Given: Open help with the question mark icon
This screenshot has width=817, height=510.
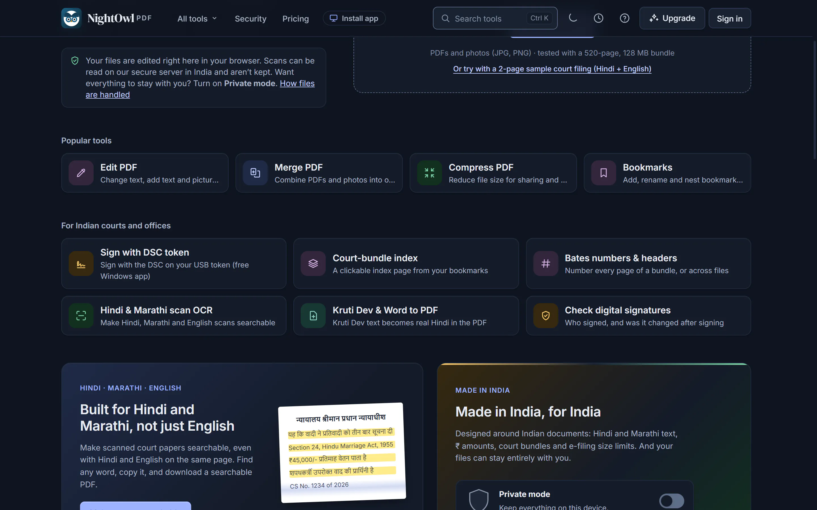Looking at the screenshot, I should [x=624, y=18].
